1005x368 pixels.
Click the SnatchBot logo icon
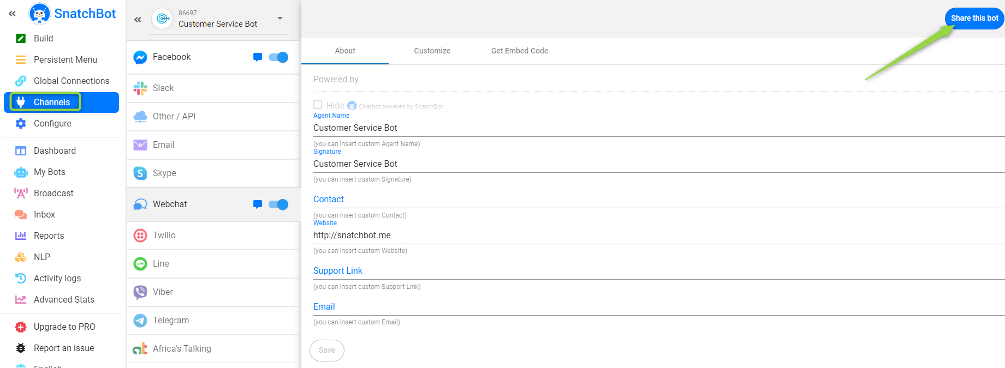(x=39, y=14)
